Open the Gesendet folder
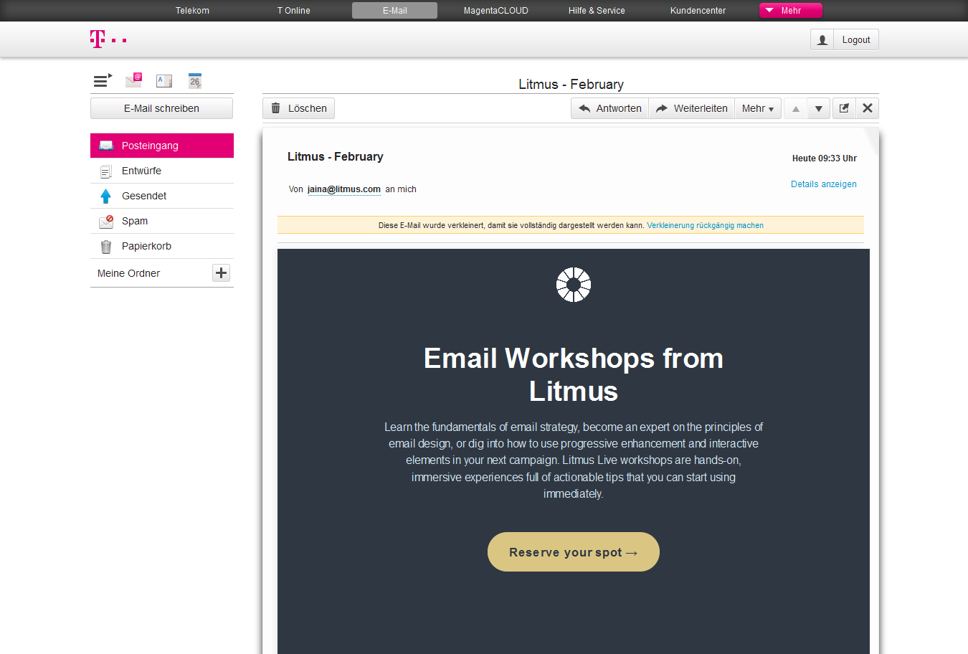 pyautogui.click(x=162, y=196)
